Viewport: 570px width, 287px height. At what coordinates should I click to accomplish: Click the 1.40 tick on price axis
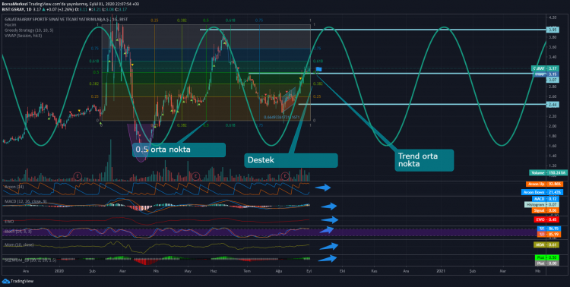pos(553,156)
